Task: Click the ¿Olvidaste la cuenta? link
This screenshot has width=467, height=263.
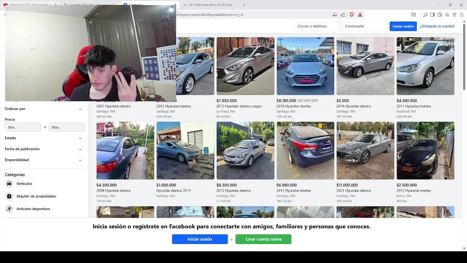Action: click(437, 26)
